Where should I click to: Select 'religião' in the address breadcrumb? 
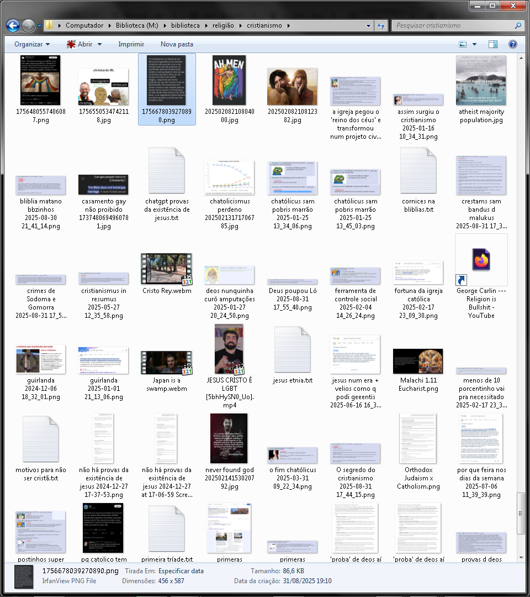tap(223, 25)
